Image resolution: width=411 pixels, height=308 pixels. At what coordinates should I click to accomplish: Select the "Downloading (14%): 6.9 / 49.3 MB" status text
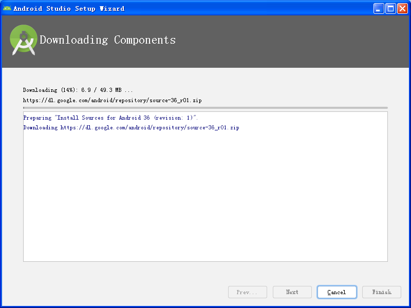78,90
